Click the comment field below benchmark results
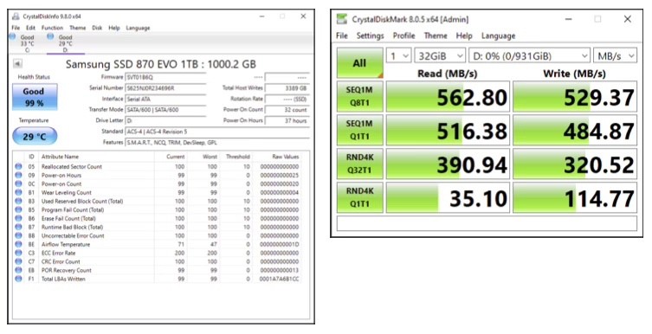This screenshot has height=334, width=652. tap(487, 223)
